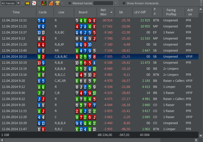Click the K 10 4 Q 10 board
This screenshot has height=142, width=203.
86,129
